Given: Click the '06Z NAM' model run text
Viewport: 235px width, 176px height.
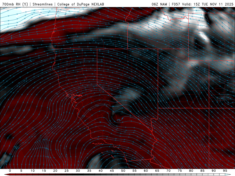Looking at the screenshot, I should pos(159,4).
